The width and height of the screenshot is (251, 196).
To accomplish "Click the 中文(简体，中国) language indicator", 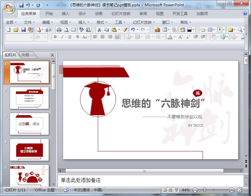I will pyautogui.click(x=88, y=190).
